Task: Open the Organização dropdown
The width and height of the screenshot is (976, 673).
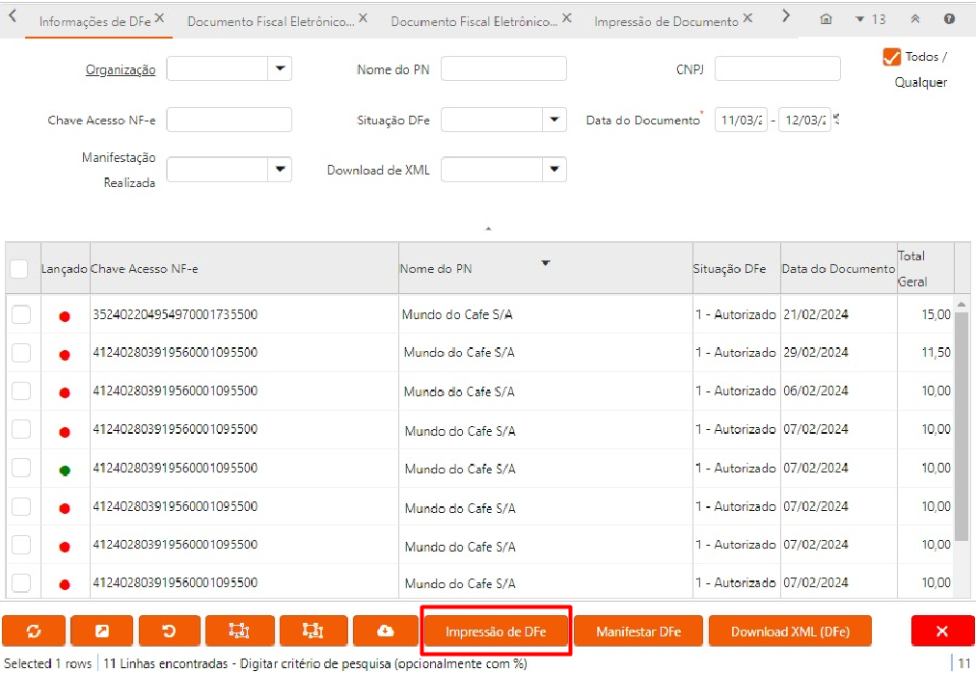Action: 280,68
